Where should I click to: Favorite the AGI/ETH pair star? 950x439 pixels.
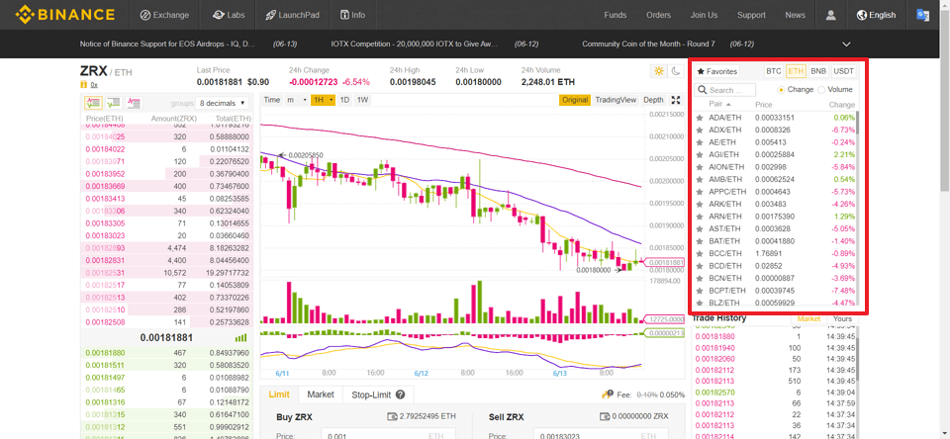pyautogui.click(x=700, y=154)
